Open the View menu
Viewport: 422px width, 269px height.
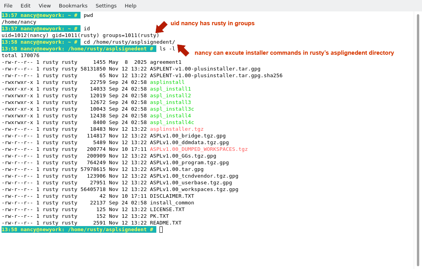tap(45, 6)
